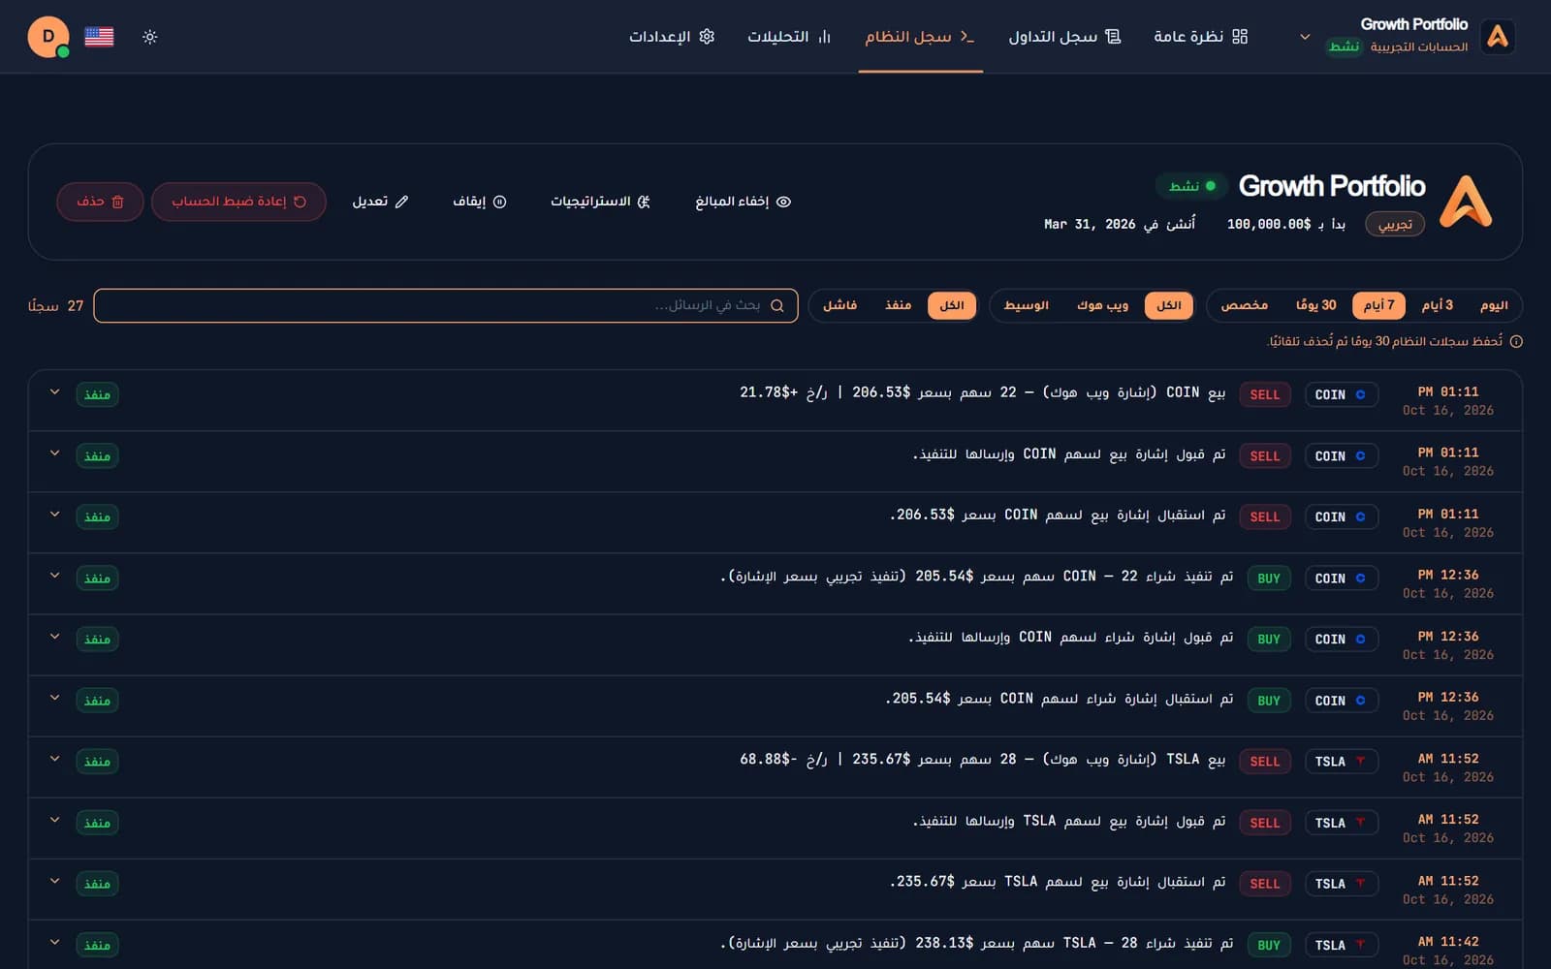Click the large Growth Portfolio logo in the account card

click(1465, 202)
